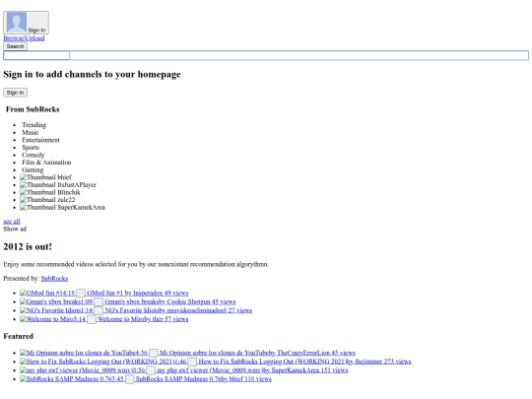Select the Film & Animation category
Screen dimensions: 532x399
pos(46,163)
